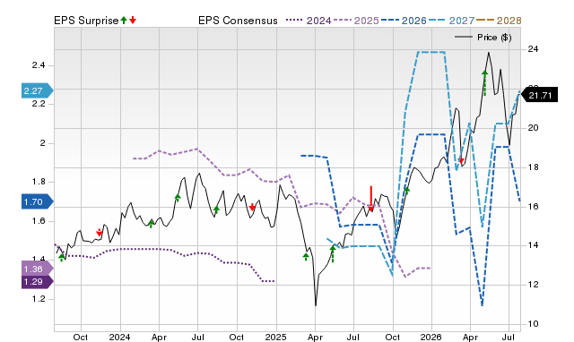Toggle the 2025 consensus series in the legend
The width and height of the screenshot is (574, 342).
[357, 21]
